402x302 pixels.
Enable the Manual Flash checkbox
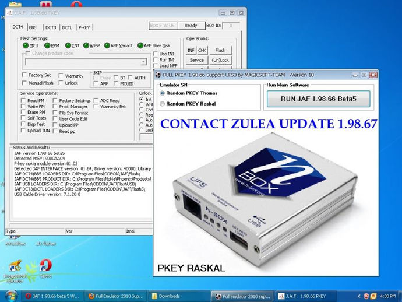(x=24, y=83)
